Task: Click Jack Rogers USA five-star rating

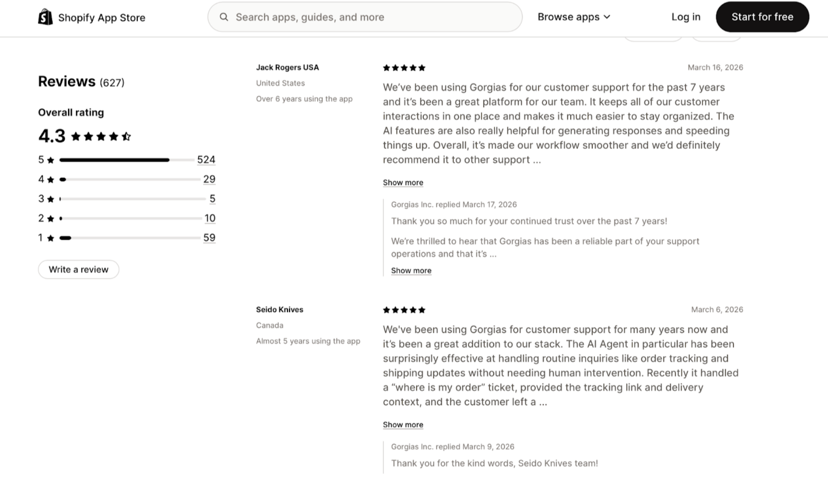Action: point(404,68)
